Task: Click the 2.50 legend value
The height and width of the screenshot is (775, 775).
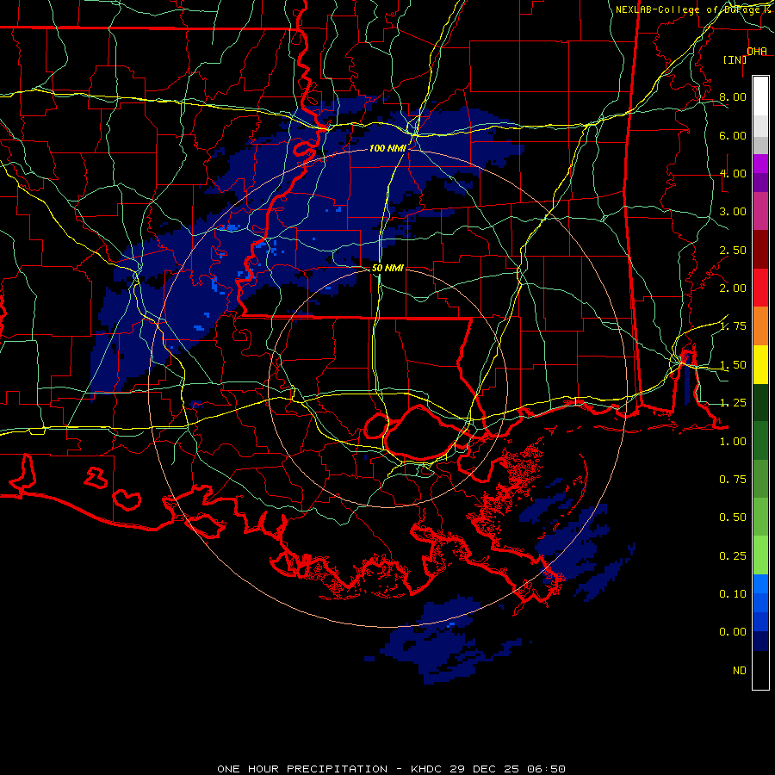Action: click(x=733, y=250)
